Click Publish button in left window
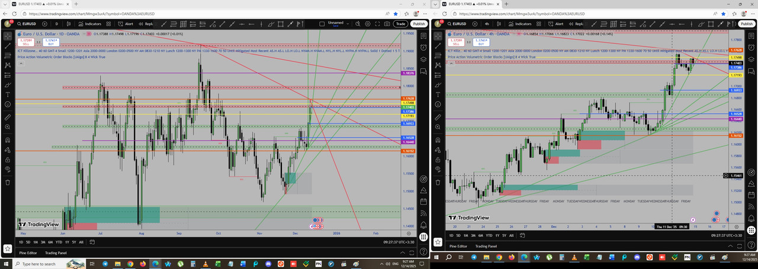Screen dimensions: 758x269 point(419,24)
